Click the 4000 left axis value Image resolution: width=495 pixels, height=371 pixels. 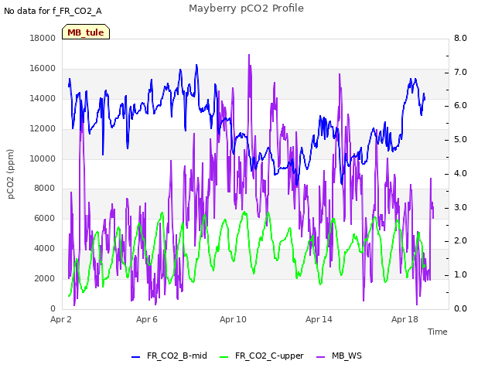(45, 249)
